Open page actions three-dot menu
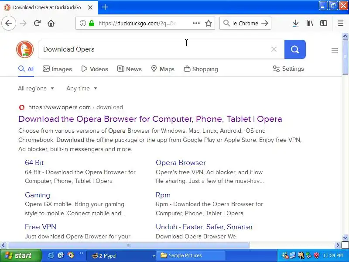The width and height of the screenshot is (349, 262). [x=196, y=23]
